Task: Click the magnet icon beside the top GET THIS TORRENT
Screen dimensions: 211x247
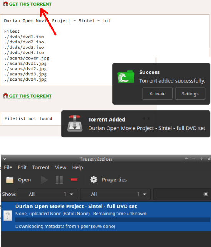Action: 6,4
